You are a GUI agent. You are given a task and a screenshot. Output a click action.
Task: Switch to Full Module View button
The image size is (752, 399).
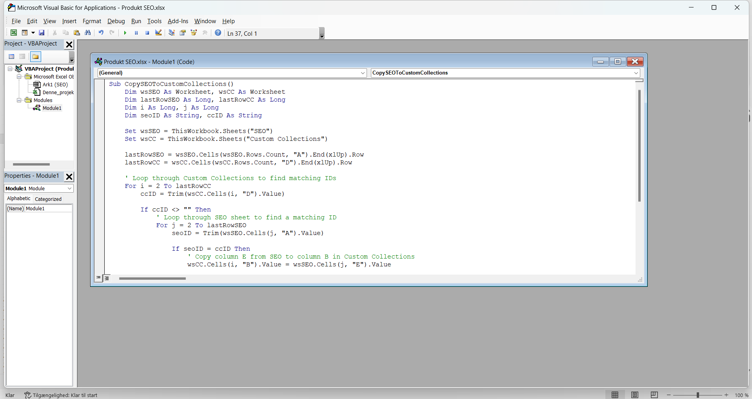coord(107,278)
